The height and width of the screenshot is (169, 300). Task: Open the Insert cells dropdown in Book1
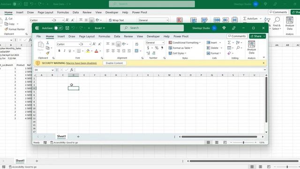220,43
